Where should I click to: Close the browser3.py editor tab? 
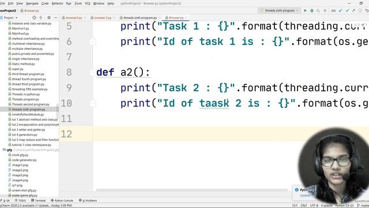pyautogui.click(x=85, y=18)
